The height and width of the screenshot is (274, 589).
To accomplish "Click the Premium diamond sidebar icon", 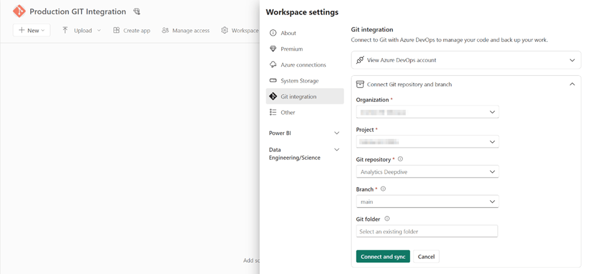I will pyautogui.click(x=273, y=49).
